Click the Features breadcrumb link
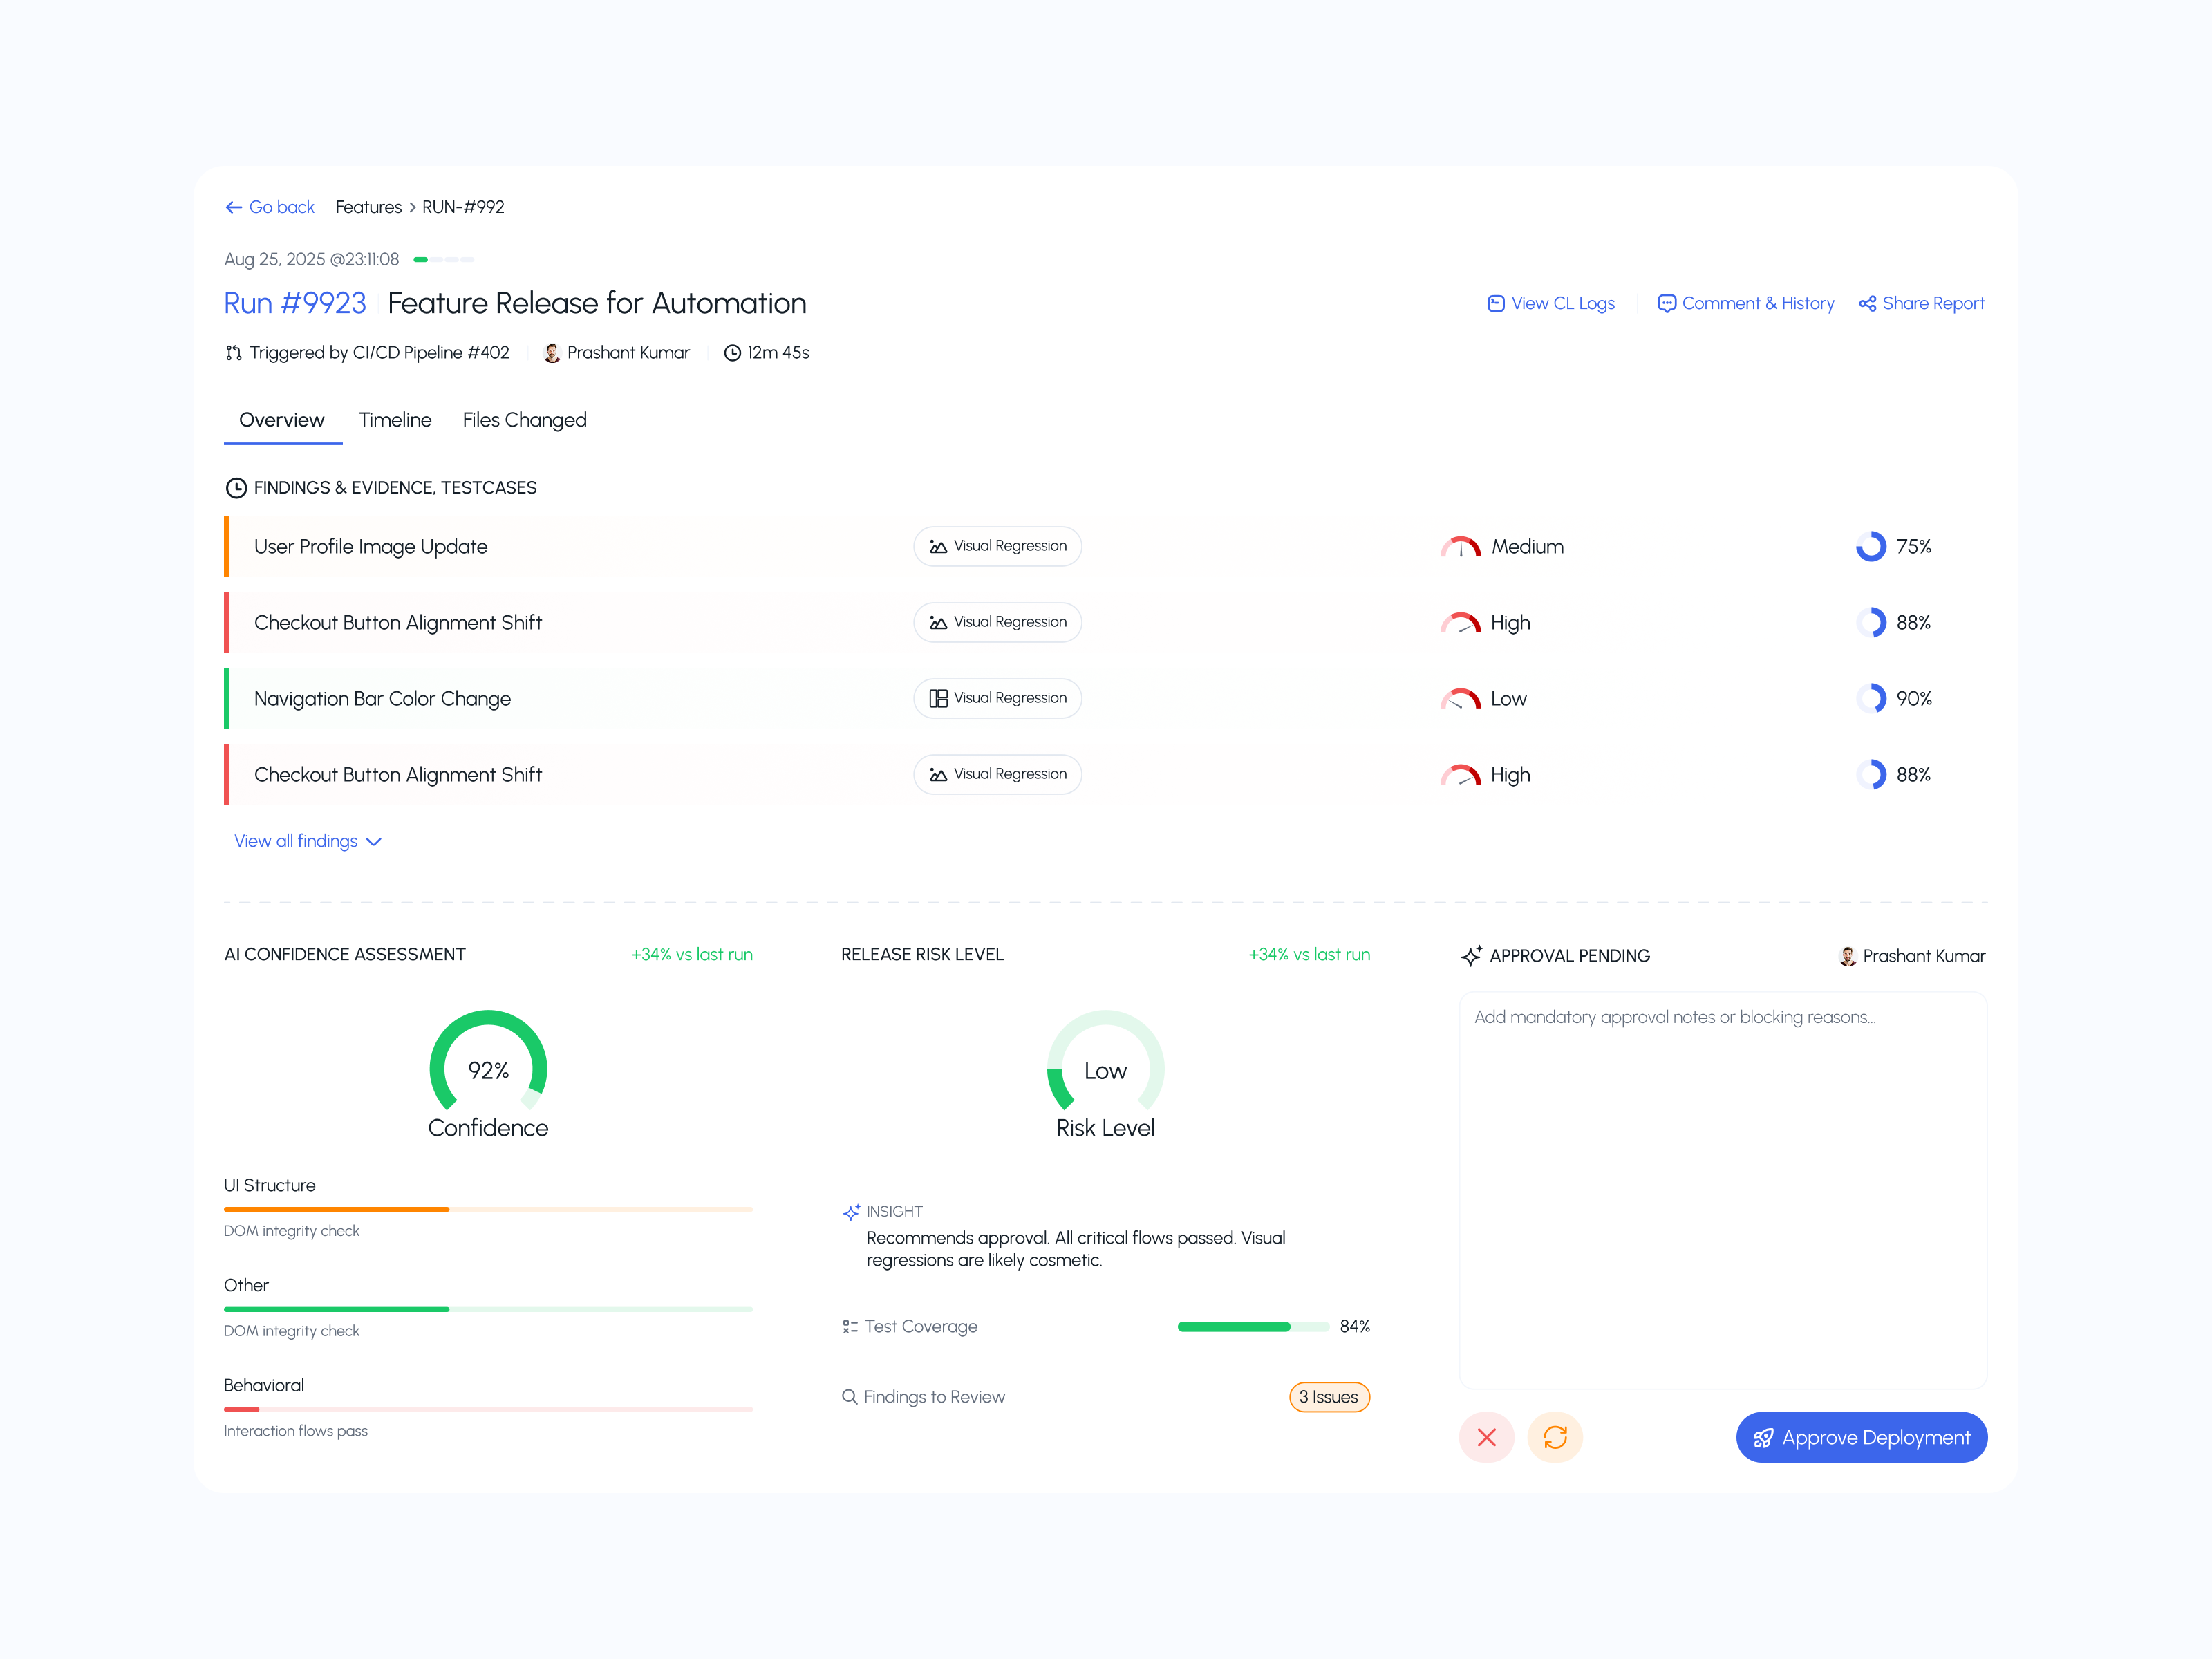Screen dimensions: 2212x1659 click(x=368, y=207)
